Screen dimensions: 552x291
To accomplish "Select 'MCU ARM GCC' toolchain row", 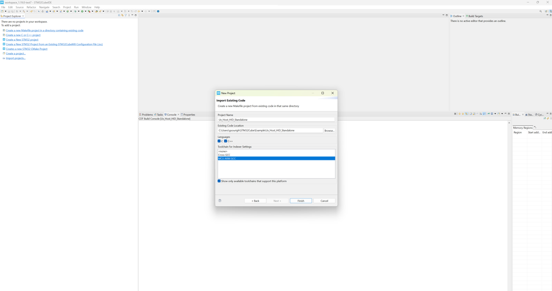I will 276,159.
